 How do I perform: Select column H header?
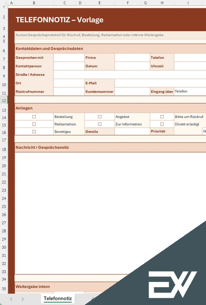[x=162, y=3]
